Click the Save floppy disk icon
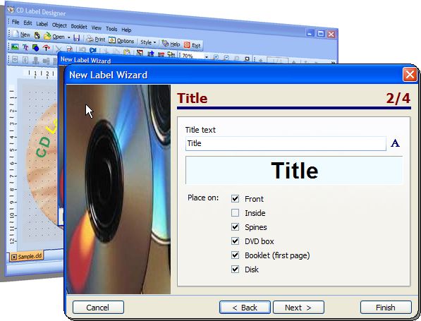Image resolution: width=421 pixels, height=321 pixels. pos(77,38)
